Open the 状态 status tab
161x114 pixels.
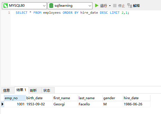coord(48,90)
